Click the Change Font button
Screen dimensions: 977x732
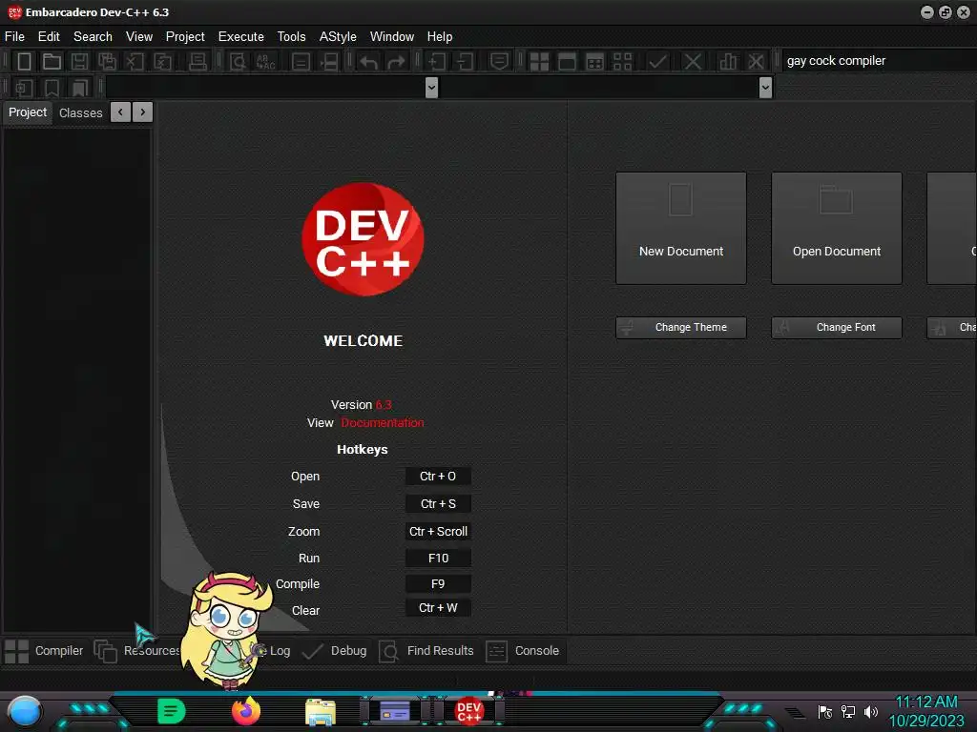pos(836,328)
